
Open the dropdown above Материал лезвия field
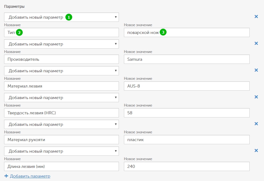(x=61, y=71)
